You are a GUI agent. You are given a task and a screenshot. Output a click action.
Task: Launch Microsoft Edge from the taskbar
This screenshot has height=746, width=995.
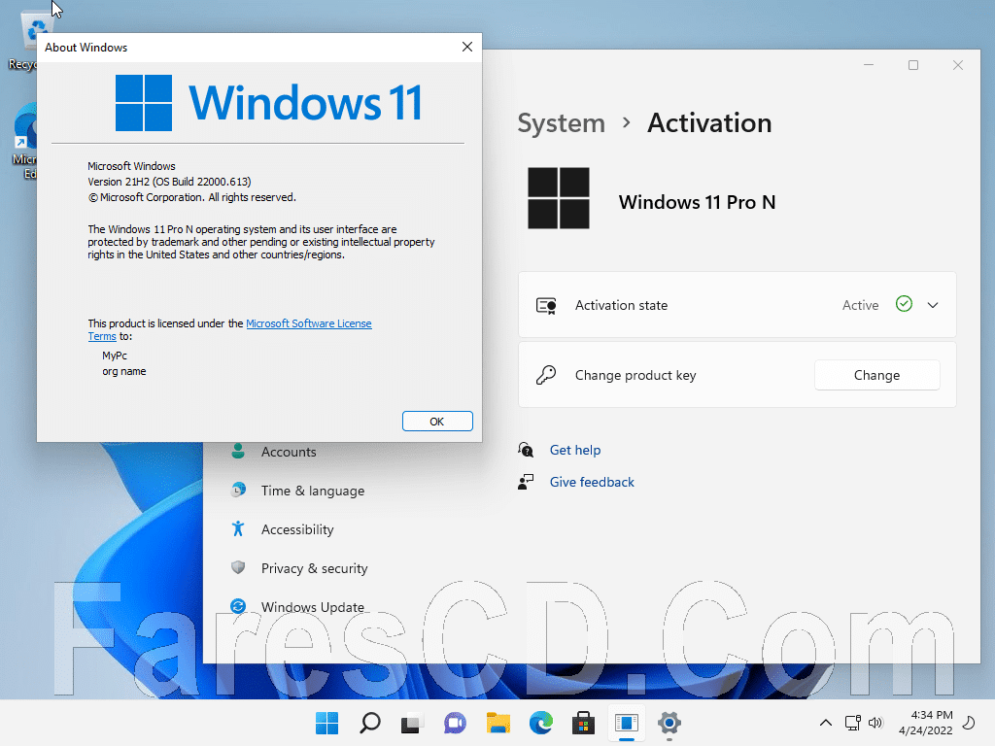click(x=540, y=723)
